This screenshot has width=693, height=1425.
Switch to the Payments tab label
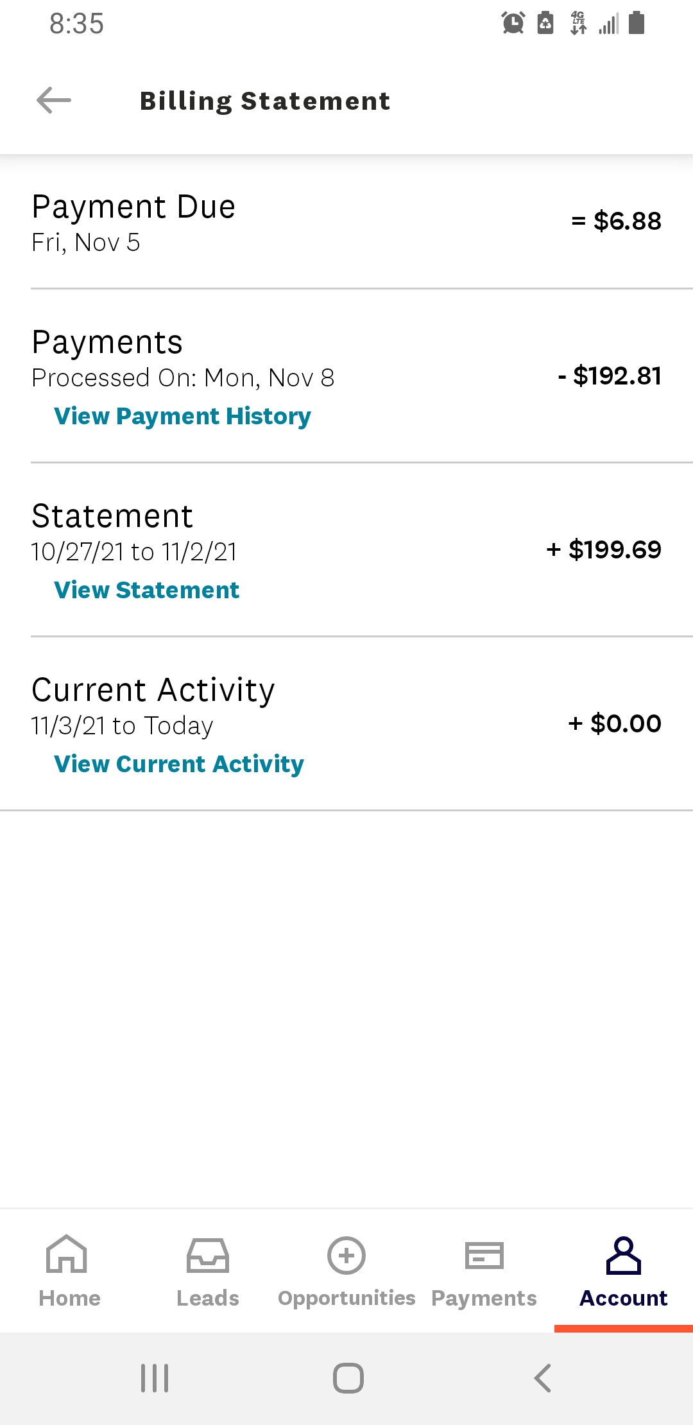click(484, 1298)
